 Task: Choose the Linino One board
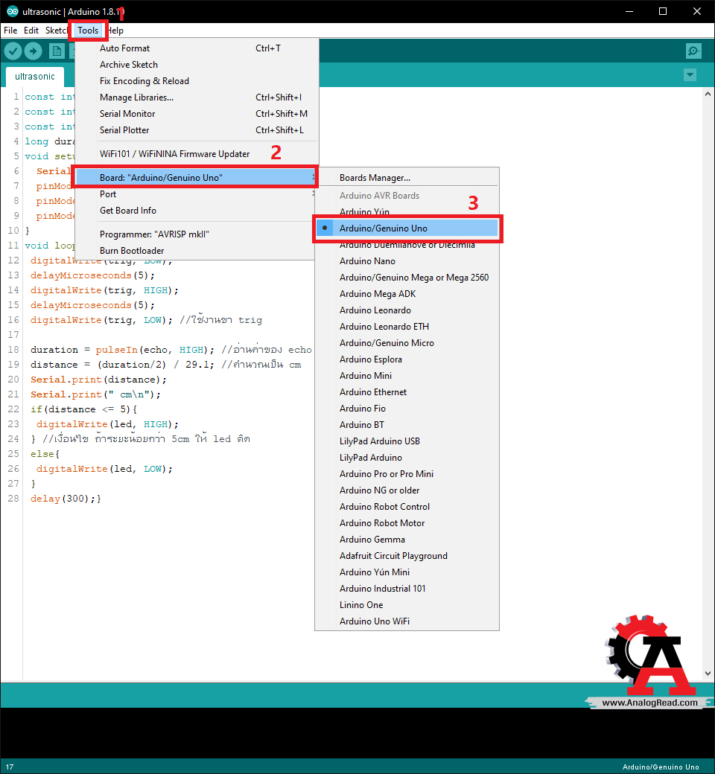[x=407, y=604]
